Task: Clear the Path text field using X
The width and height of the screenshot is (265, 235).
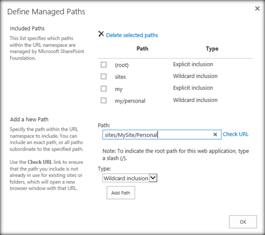Action: point(215,135)
